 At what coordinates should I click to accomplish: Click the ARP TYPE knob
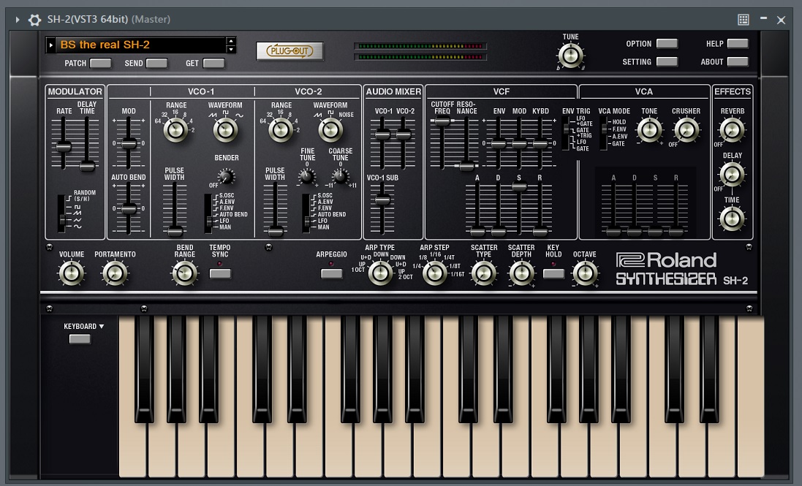[x=381, y=273]
